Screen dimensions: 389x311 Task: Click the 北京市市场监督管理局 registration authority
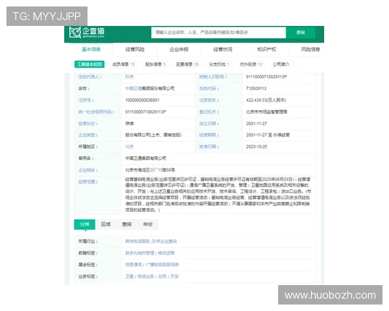pyautogui.click(x=266, y=112)
